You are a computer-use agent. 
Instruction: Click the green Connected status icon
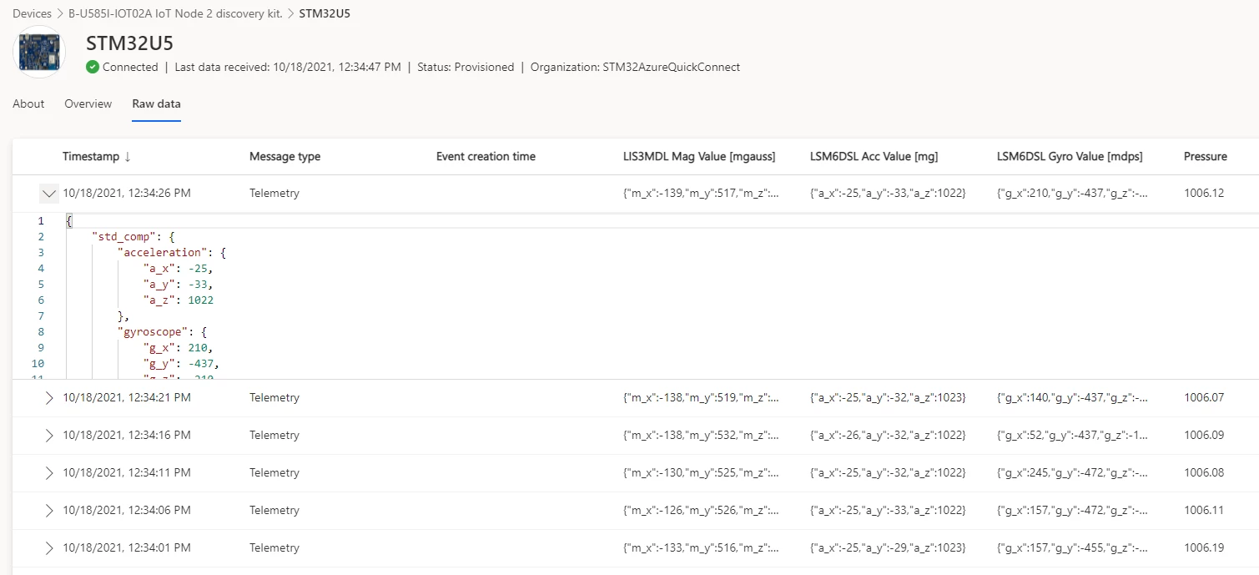tap(93, 67)
